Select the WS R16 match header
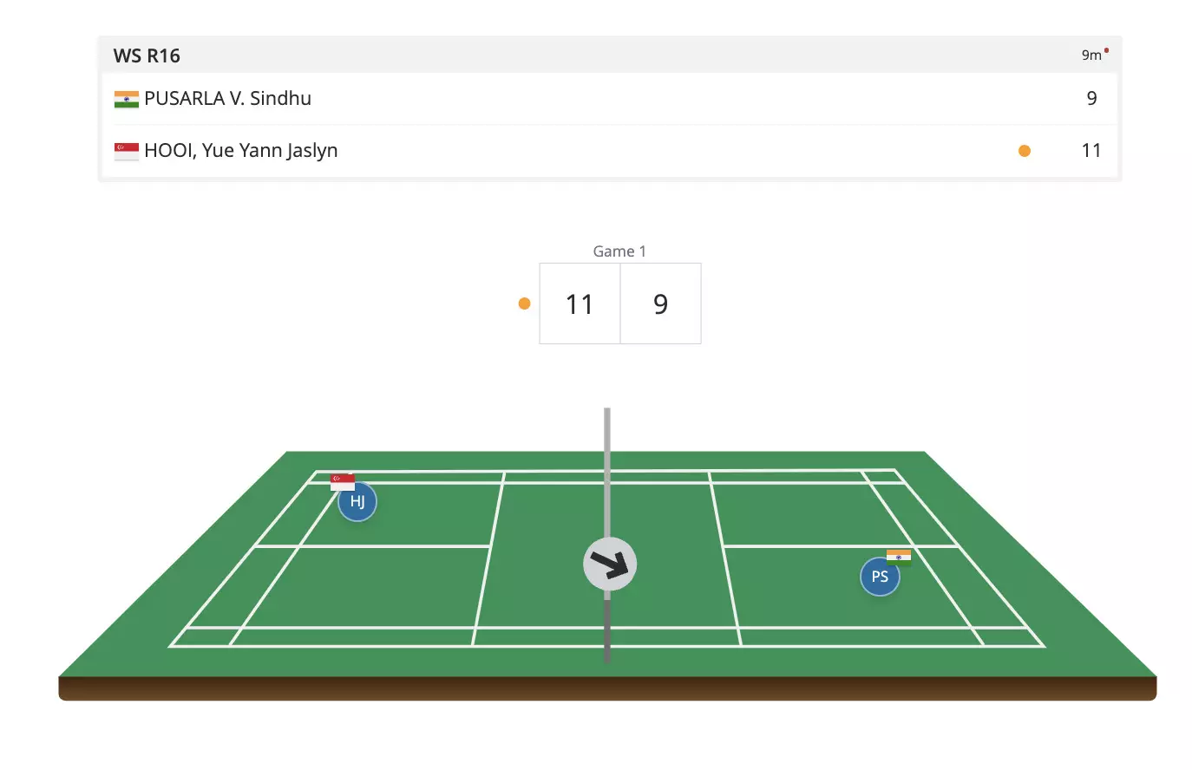Viewport: 1192px width, 770px height. [147, 56]
